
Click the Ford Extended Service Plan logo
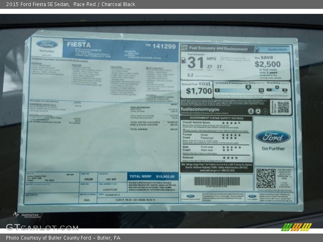[191, 197]
